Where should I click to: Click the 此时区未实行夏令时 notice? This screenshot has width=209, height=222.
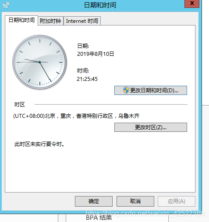tap(39, 144)
